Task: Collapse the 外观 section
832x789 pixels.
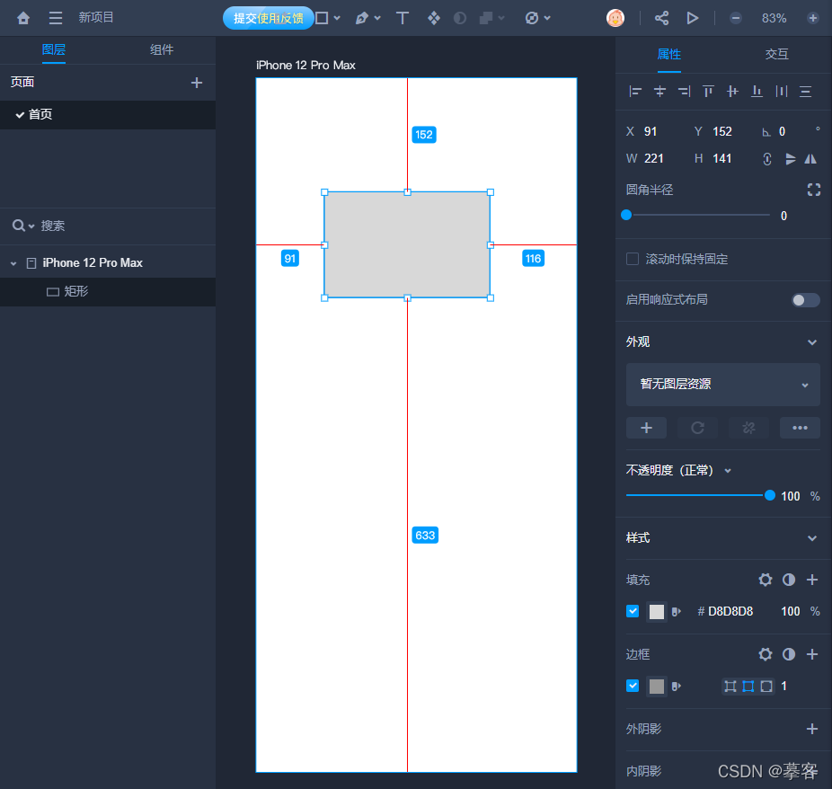Action: tap(812, 342)
